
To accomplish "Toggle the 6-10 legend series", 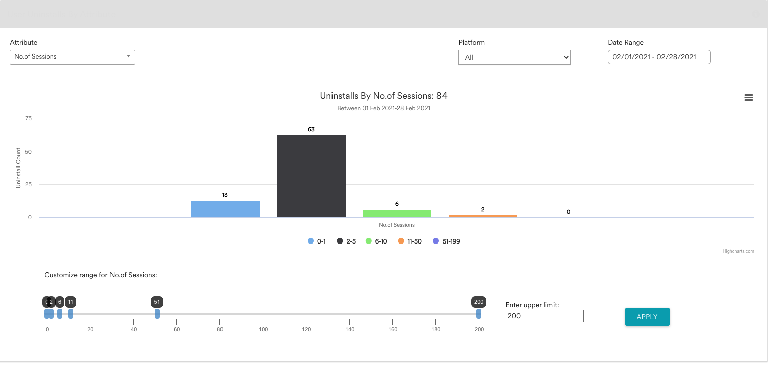I will 376,241.
